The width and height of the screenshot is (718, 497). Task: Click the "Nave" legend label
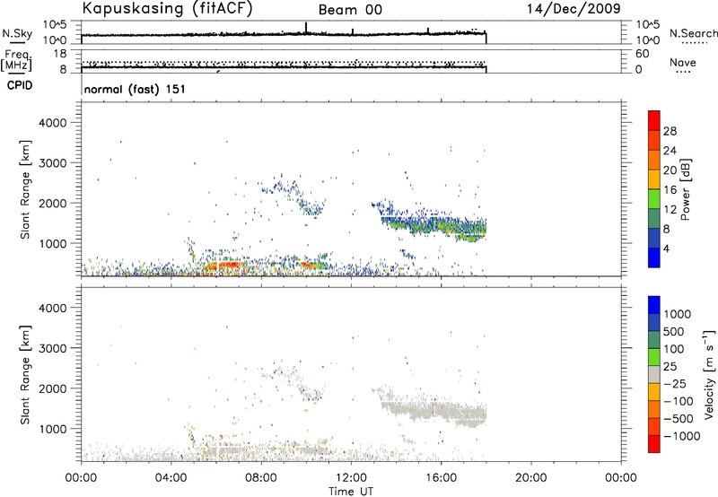(682, 63)
